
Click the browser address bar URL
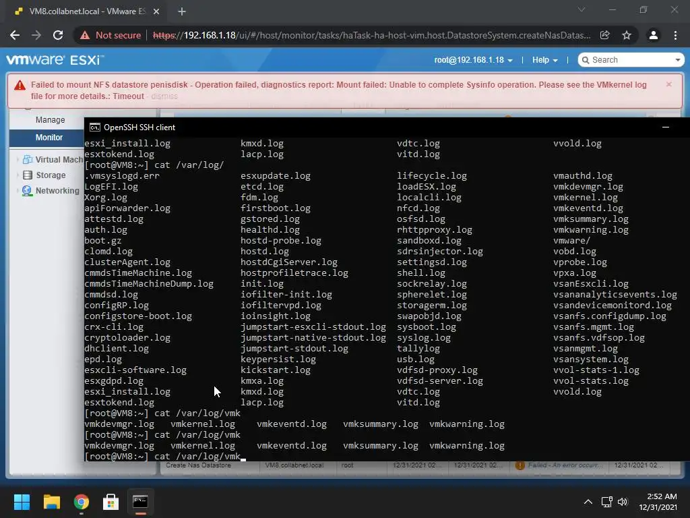[x=372, y=35]
